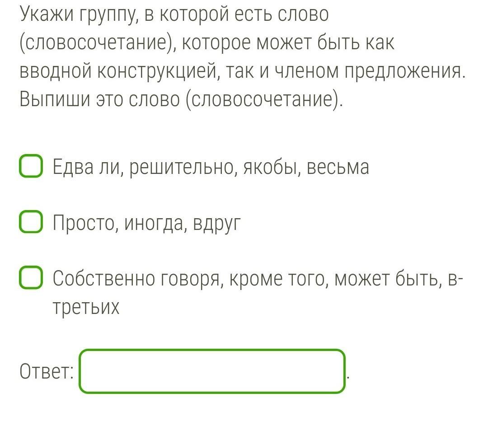This screenshot has width=488, height=421.
Task: Tick the "Просто, иногда, вдруг" checkbox
Action: pos(31,222)
